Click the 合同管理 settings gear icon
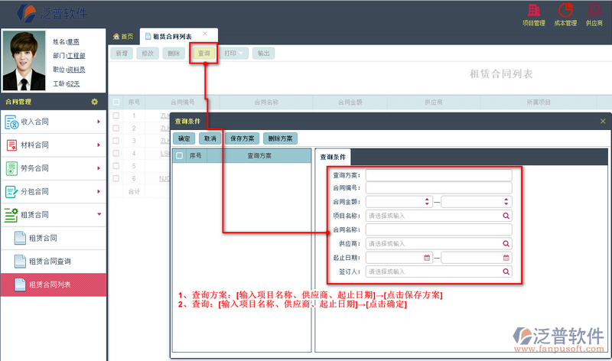Screen dimensions: 612x361 coord(94,102)
